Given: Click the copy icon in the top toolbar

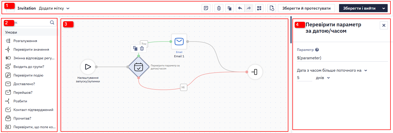Looking at the screenshot, I should tap(230, 8).
